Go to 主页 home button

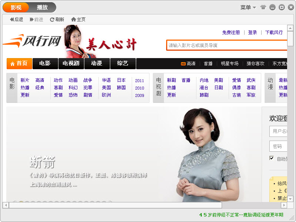coord(78,20)
